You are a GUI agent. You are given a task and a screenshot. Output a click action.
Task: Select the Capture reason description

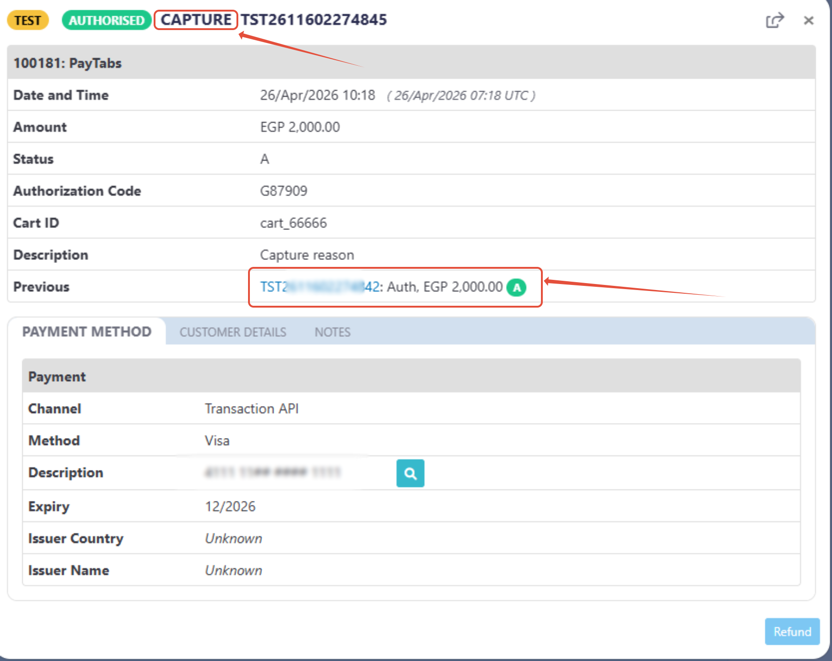(307, 255)
